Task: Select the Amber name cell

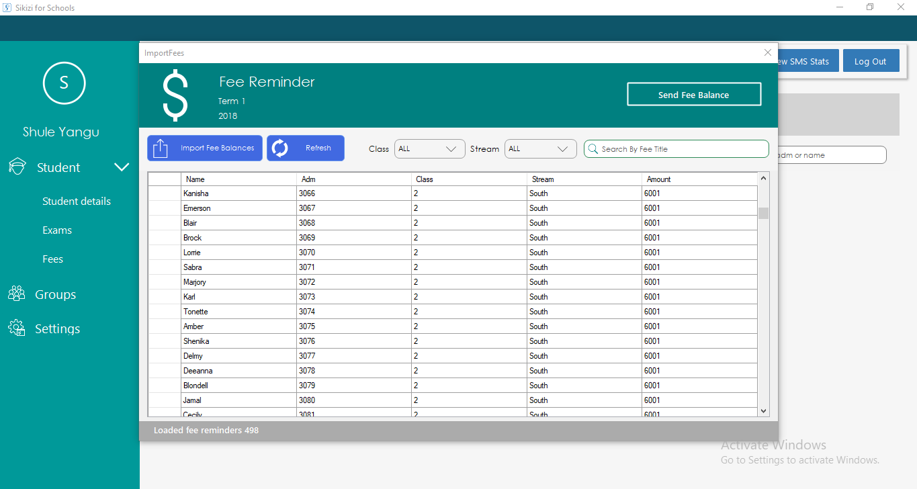Action: pyautogui.click(x=238, y=326)
